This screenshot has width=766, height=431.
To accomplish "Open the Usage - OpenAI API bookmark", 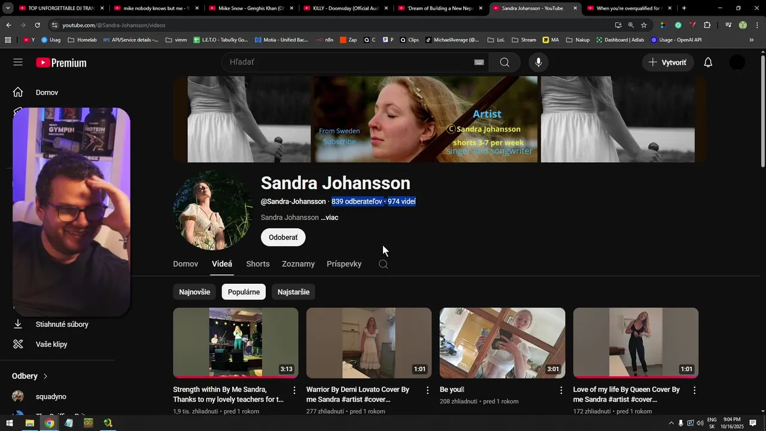I will (x=676, y=40).
